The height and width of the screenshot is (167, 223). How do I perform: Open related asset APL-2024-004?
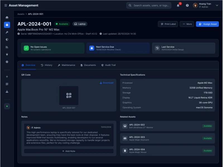[x=167, y=151]
